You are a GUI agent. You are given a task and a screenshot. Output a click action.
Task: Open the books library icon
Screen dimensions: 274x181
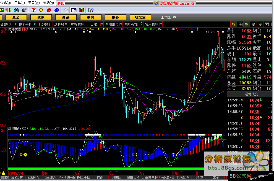tap(82, 10)
